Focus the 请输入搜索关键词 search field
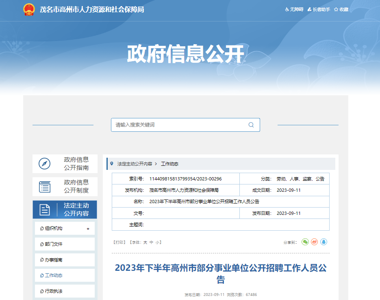The width and height of the screenshot is (380, 300). click(179, 125)
